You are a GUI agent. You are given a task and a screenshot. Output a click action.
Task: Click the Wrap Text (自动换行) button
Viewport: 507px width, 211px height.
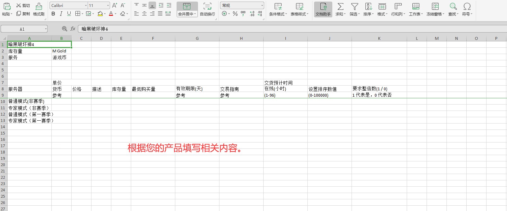click(207, 9)
